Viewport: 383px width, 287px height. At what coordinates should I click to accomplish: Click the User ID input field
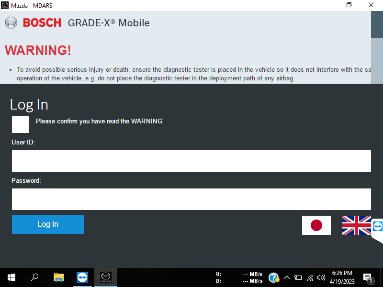pos(191,161)
